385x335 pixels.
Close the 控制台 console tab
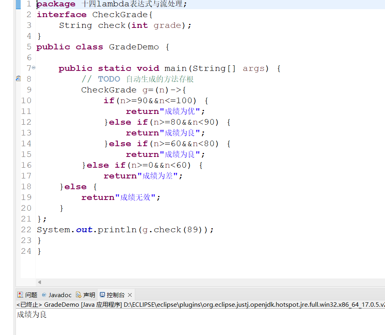[x=130, y=295]
